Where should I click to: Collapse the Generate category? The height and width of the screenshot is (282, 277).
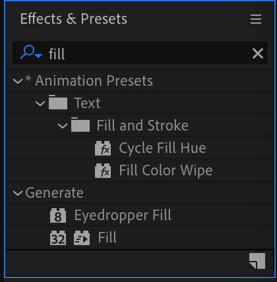pyautogui.click(x=18, y=193)
